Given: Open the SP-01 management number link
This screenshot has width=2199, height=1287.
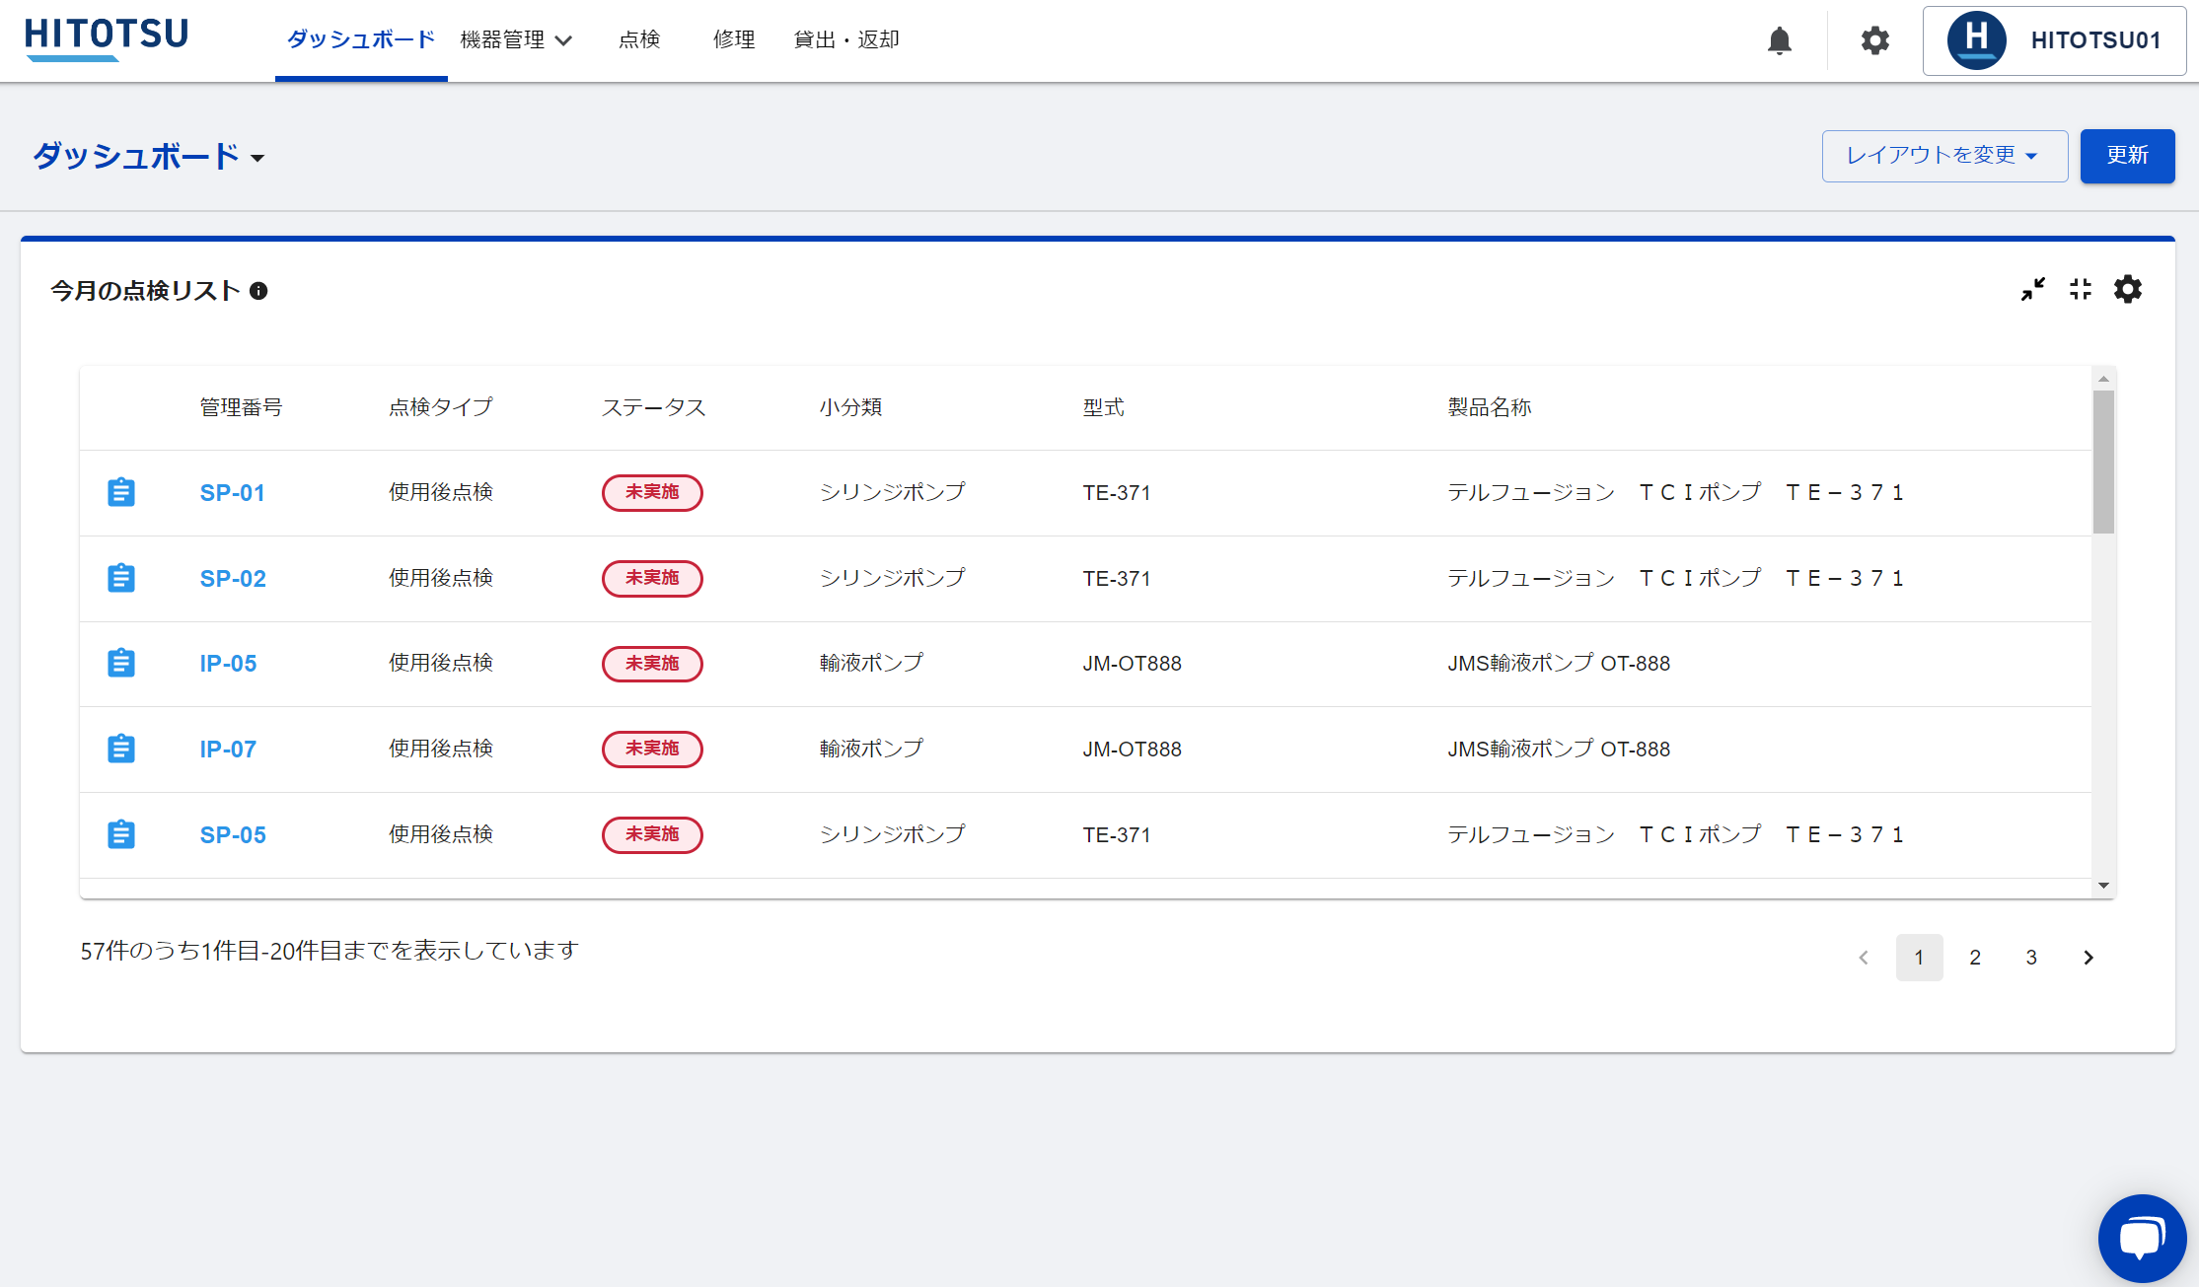Looking at the screenshot, I should [x=233, y=493].
